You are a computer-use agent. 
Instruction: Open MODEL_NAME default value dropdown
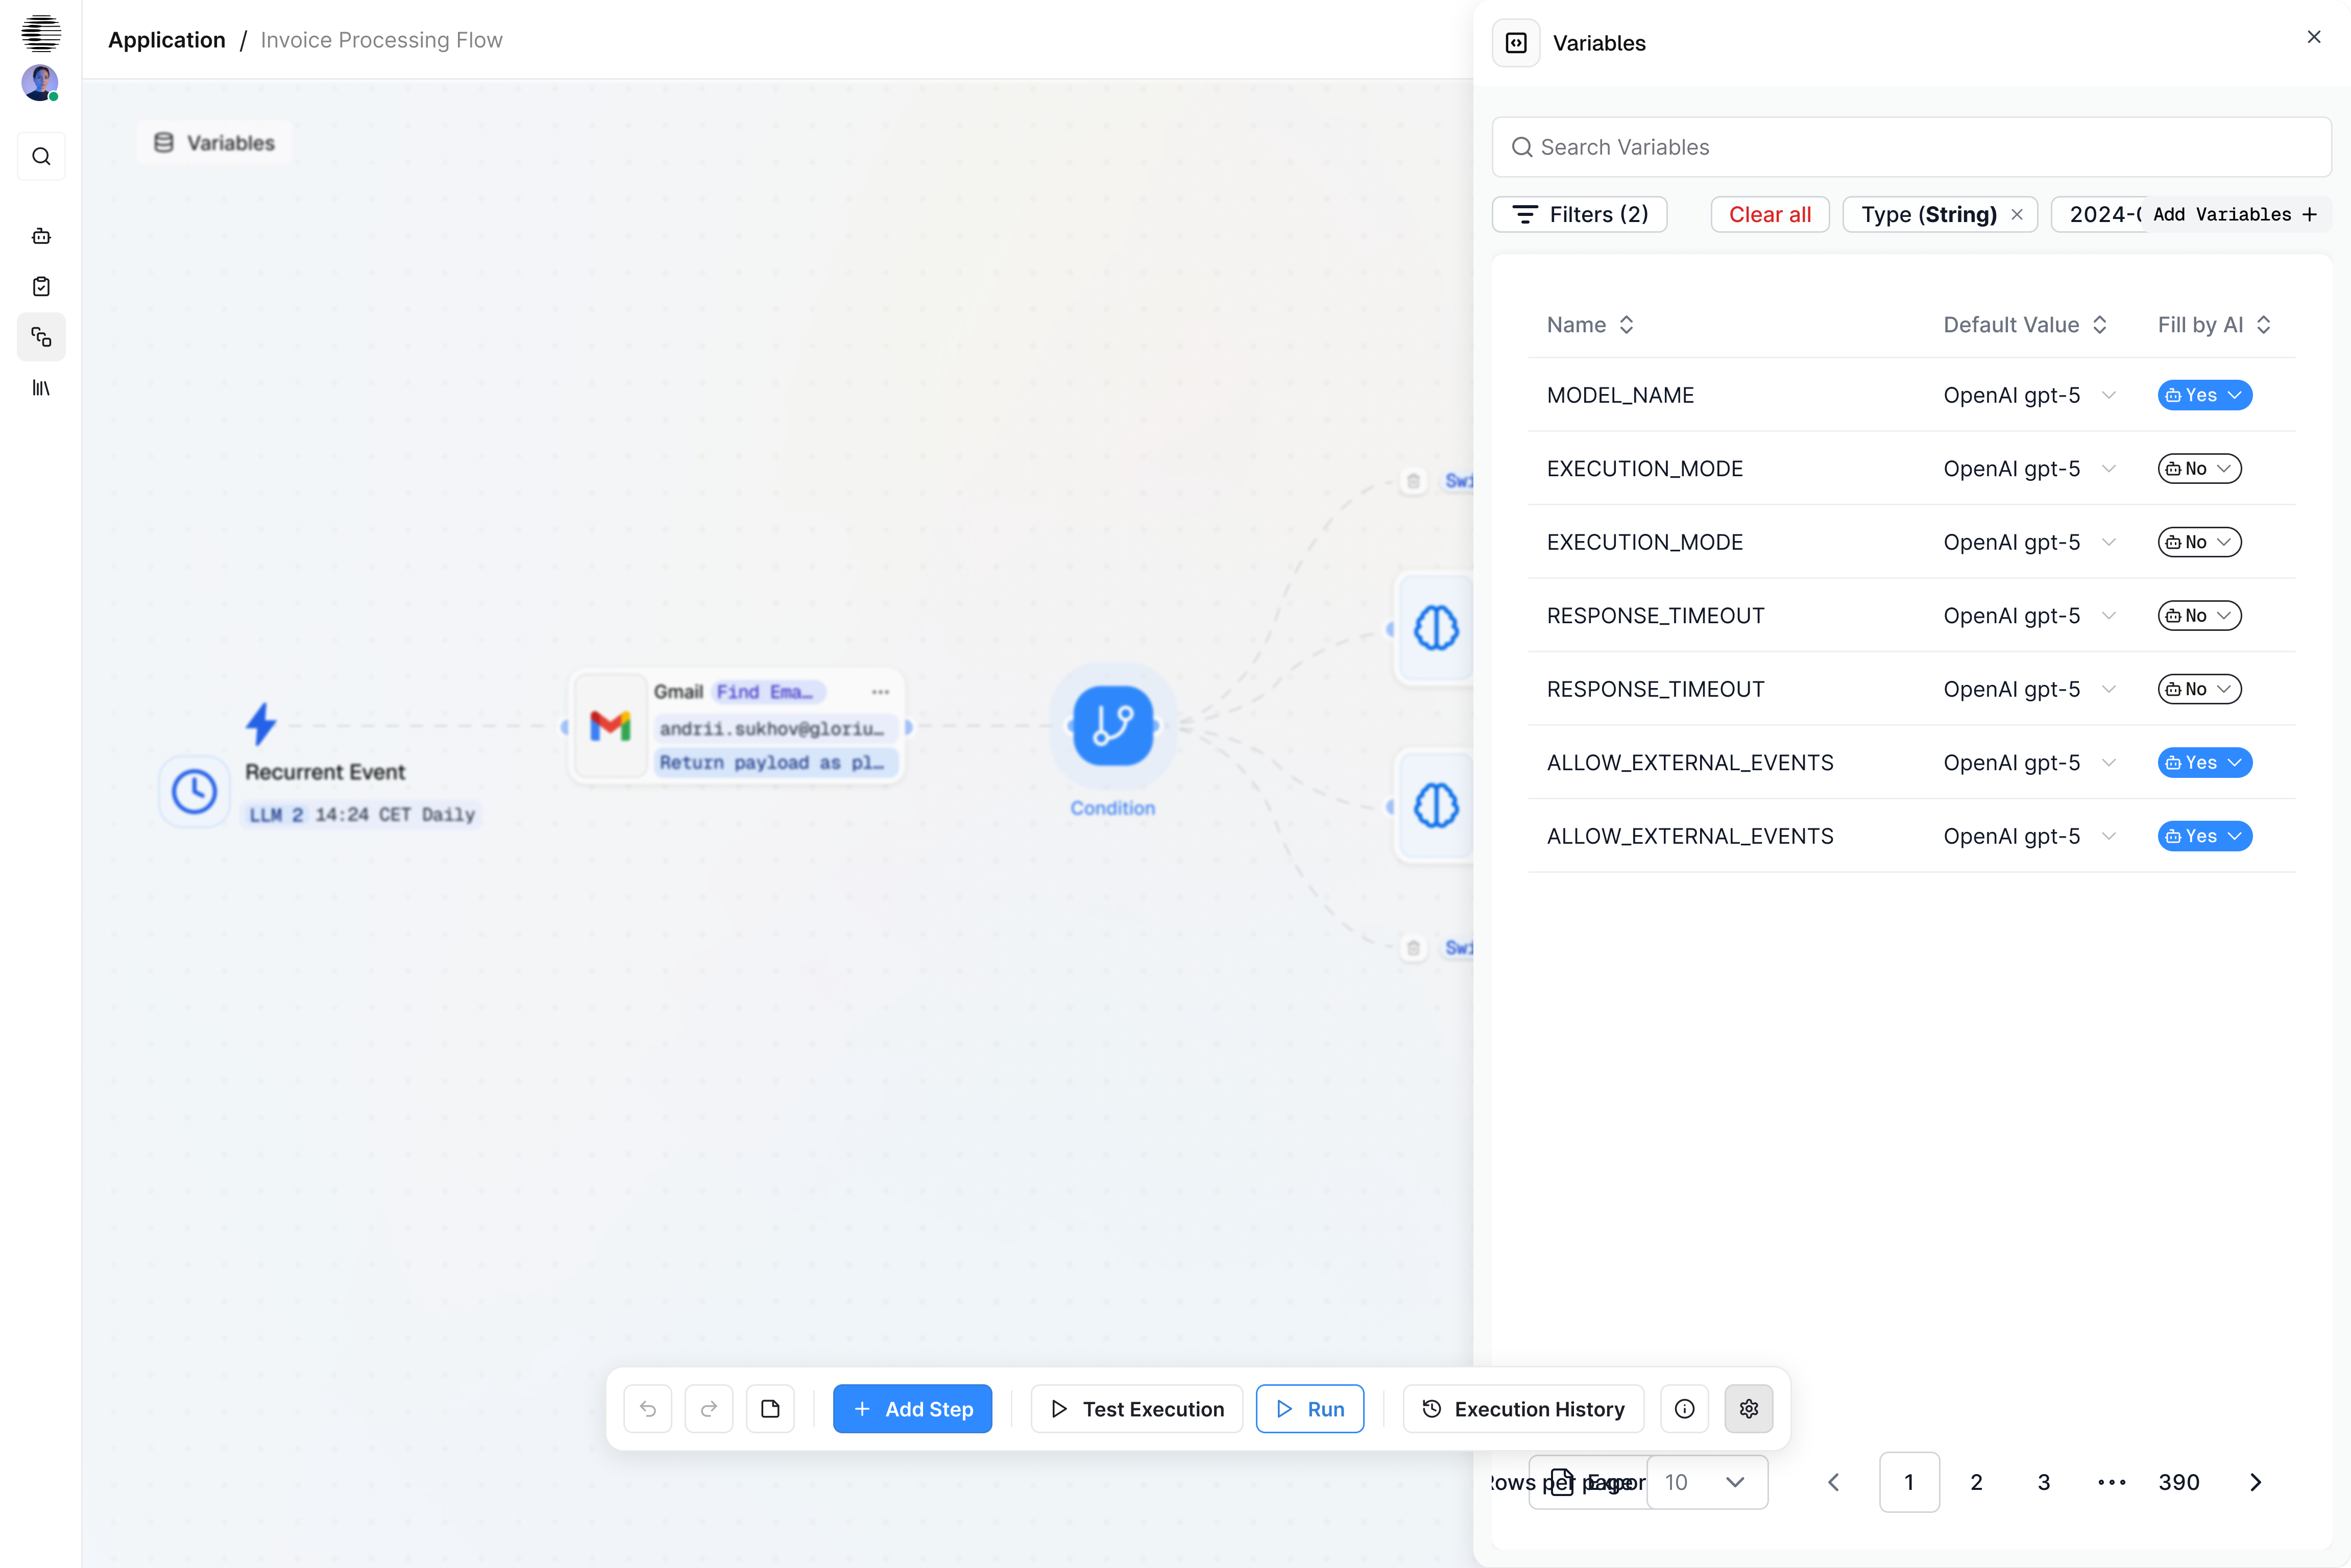coord(2029,395)
